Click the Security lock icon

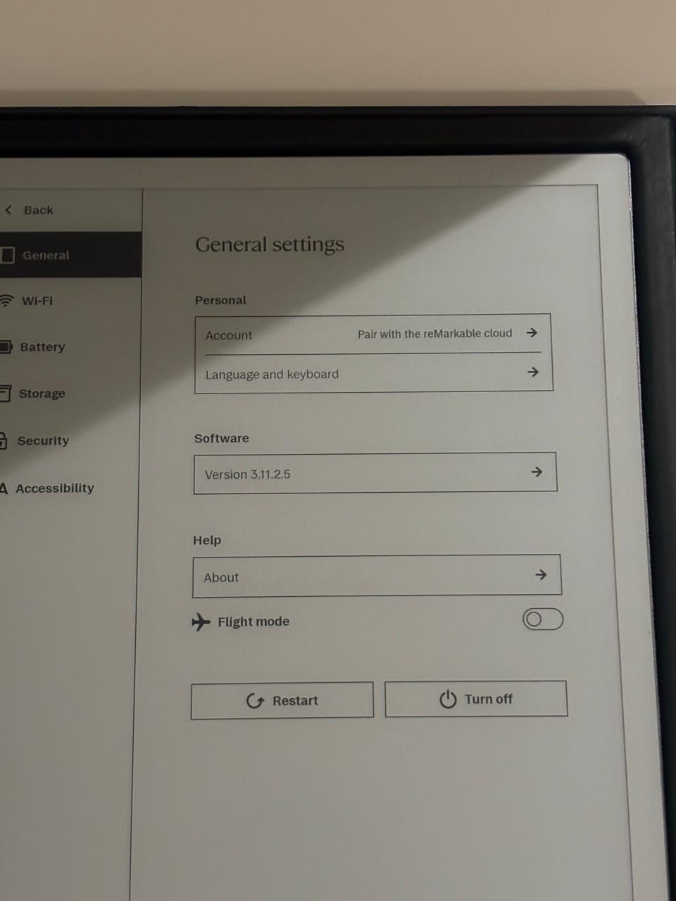click(4, 440)
